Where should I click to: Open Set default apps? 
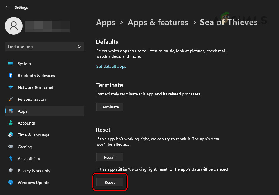(x=111, y=66)
